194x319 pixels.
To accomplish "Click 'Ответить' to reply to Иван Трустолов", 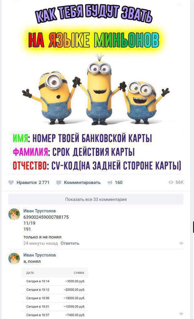I will (x=70, y=243).
